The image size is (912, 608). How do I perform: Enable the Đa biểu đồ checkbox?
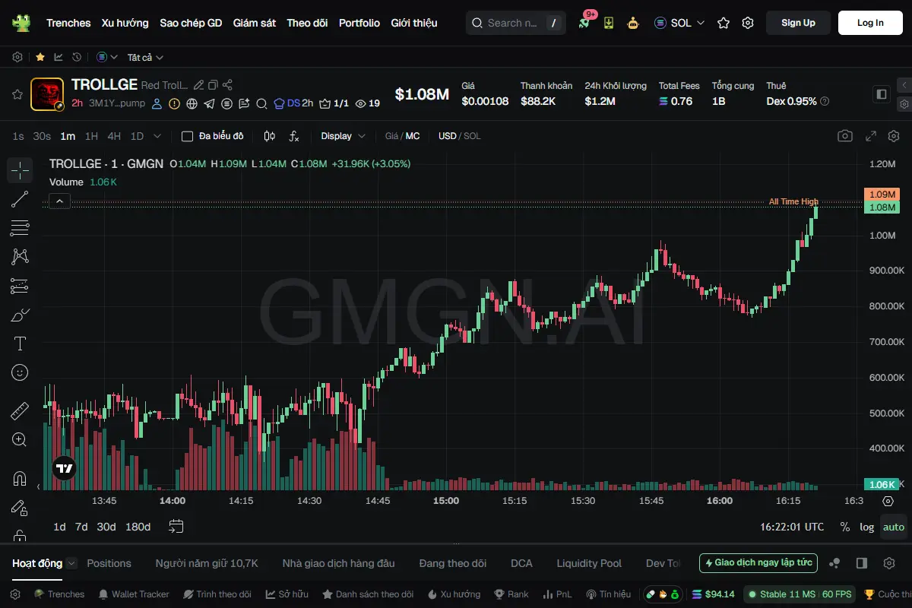point(187,136)
